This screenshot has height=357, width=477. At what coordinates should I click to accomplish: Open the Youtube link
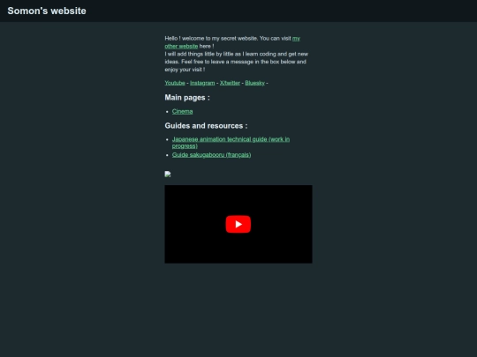pyautogui.click(x=175, y=83)
